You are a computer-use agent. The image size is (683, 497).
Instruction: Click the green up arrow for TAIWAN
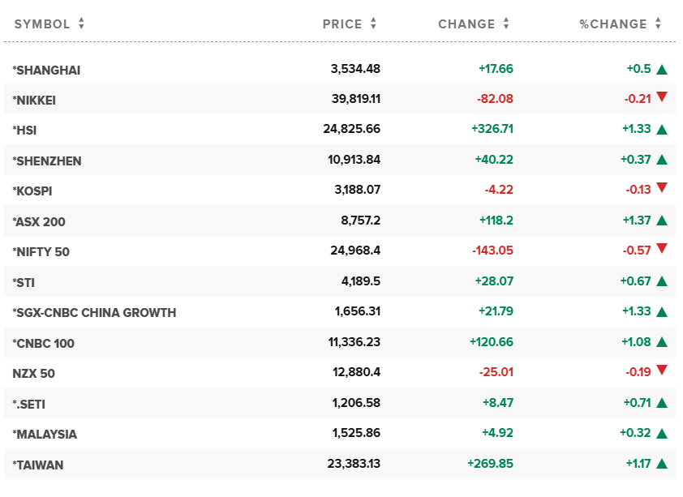click(x=662, y=465)
